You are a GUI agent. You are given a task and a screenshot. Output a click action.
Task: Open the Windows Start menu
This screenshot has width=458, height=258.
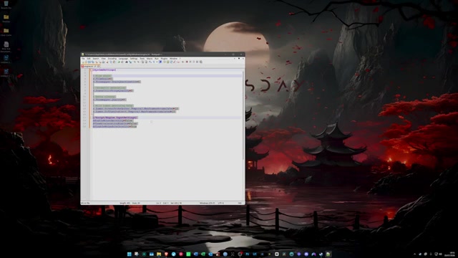pyautogui.click(x=130, y=254)
